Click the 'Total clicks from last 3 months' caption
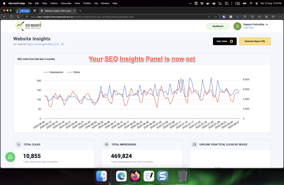The image size is (284, 185). (40, 162)
